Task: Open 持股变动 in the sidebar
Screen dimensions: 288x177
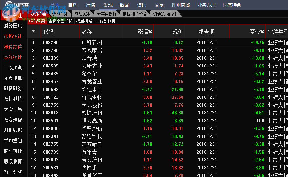Action: (x=13, y=172)
